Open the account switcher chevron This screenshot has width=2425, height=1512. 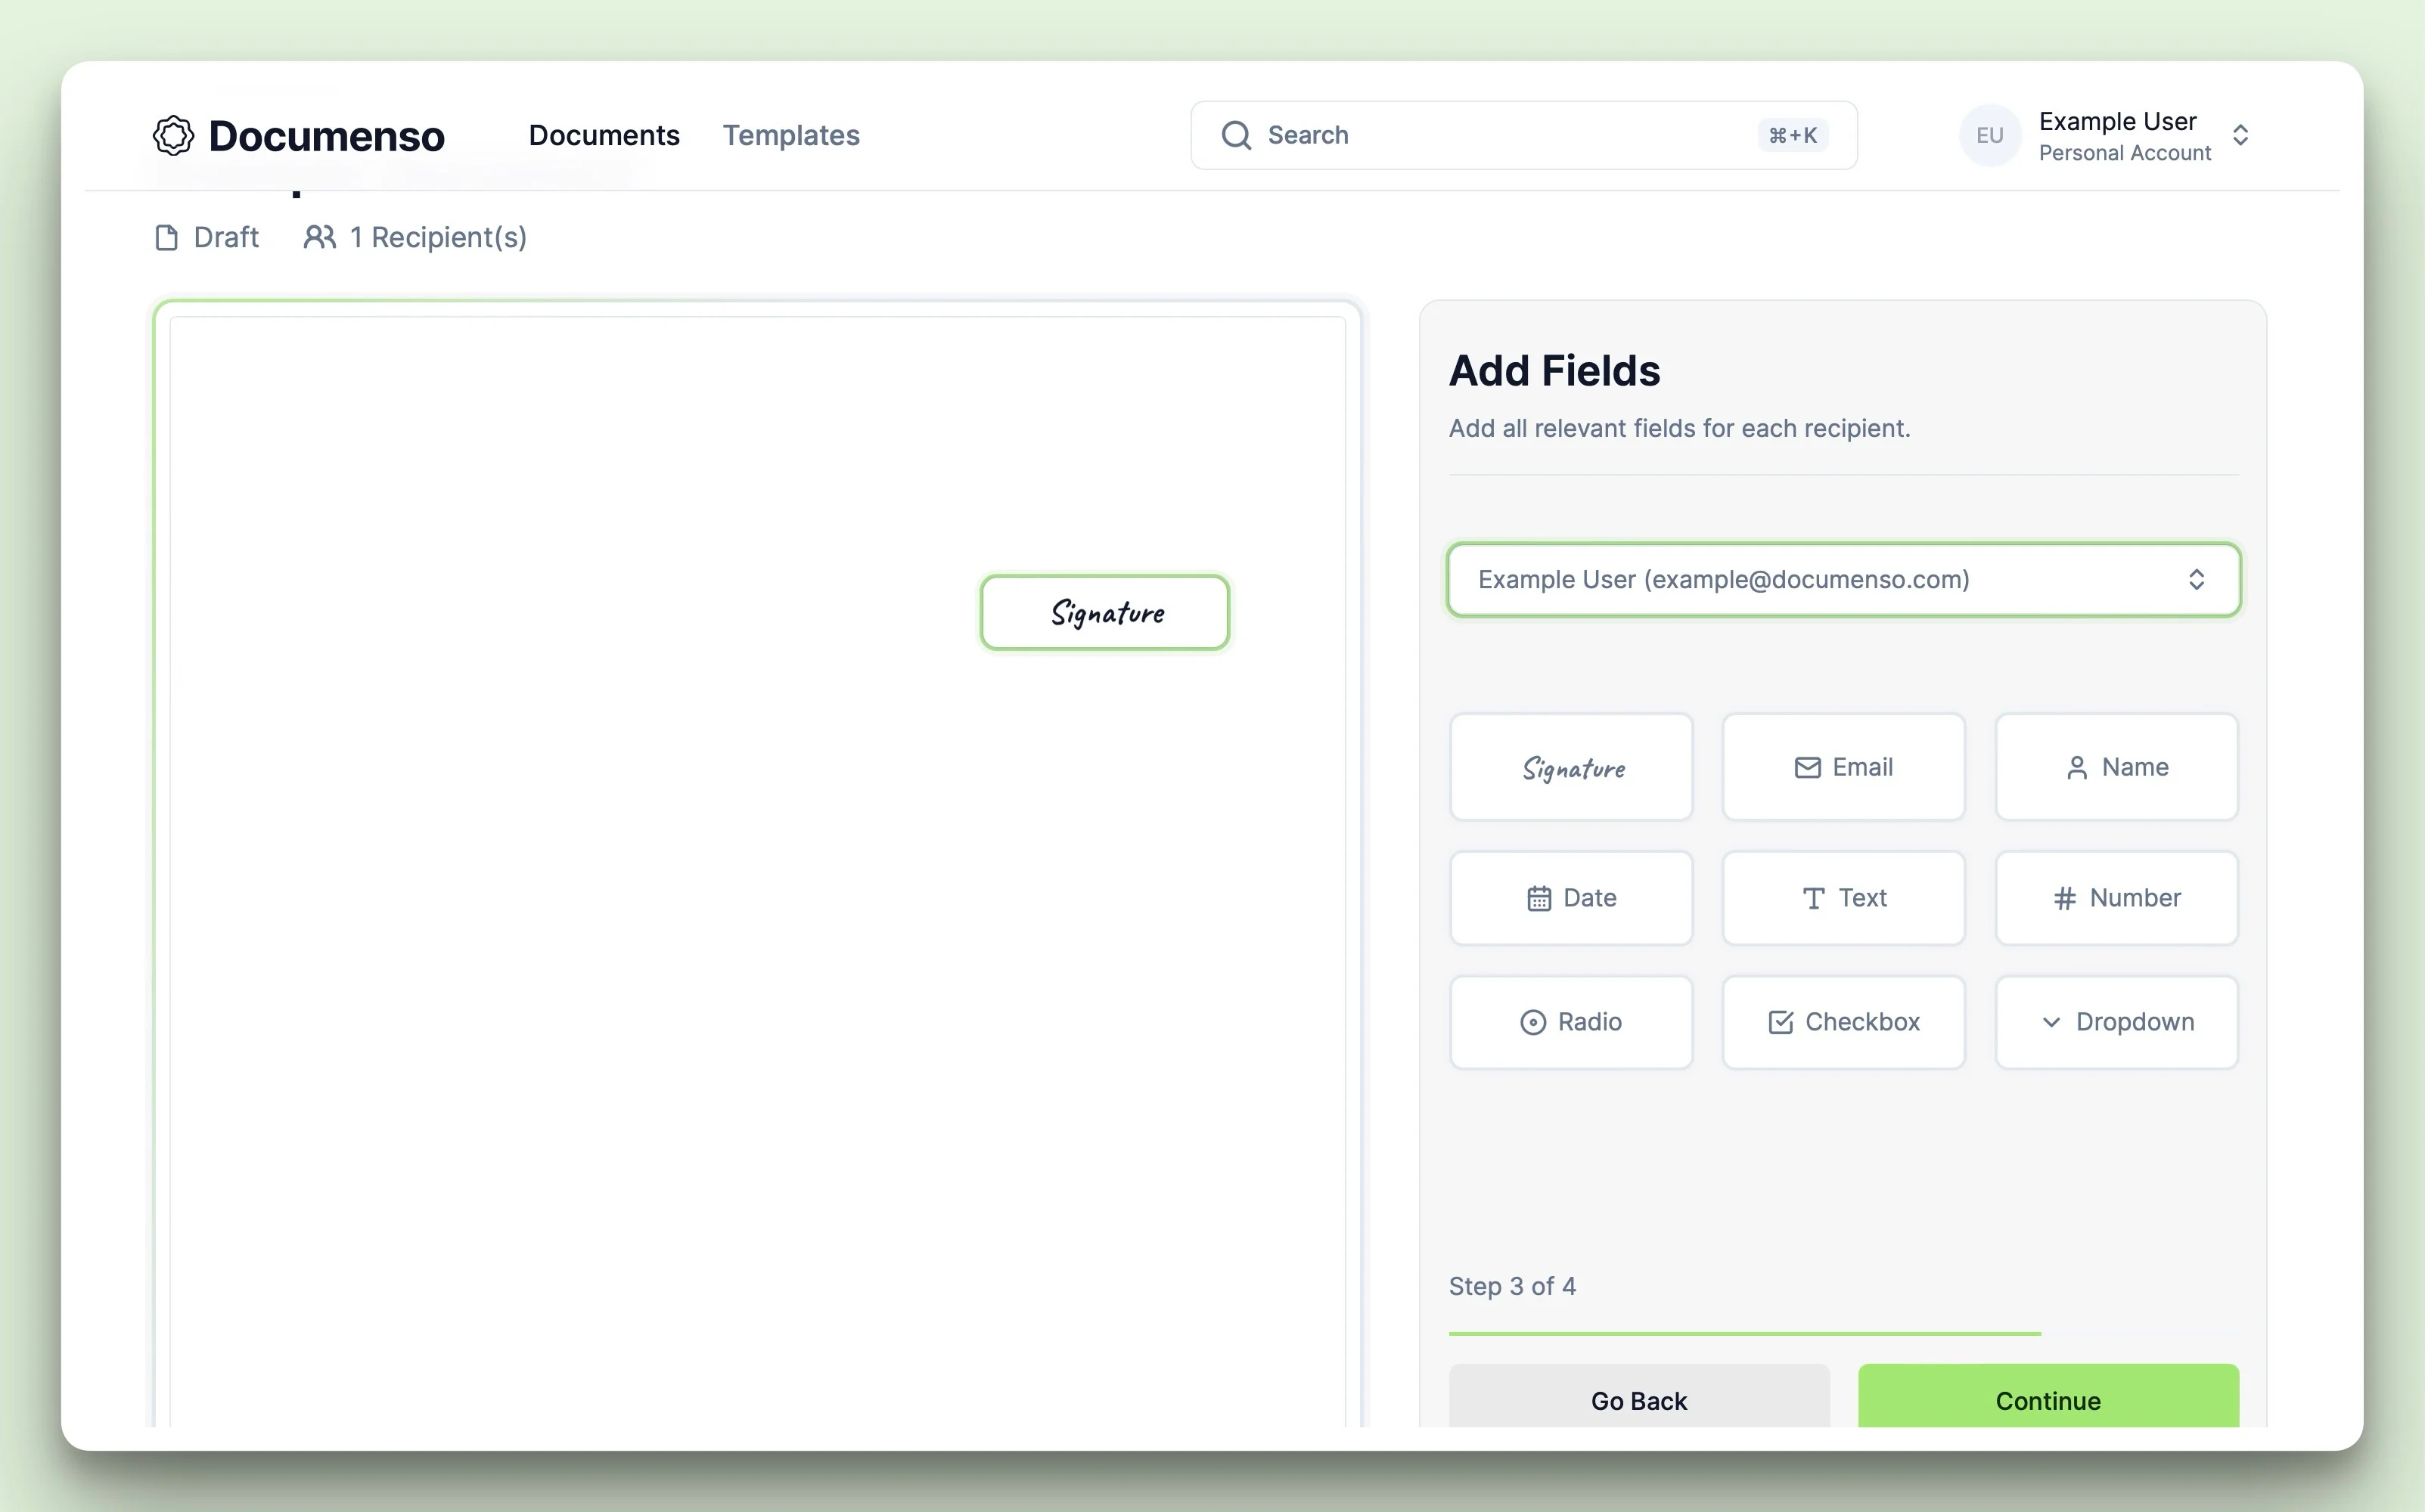pos(2246,136)
